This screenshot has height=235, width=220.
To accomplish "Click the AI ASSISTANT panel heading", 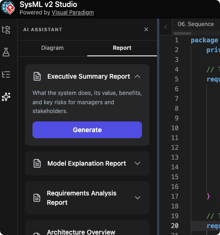I will click(43, 29).
